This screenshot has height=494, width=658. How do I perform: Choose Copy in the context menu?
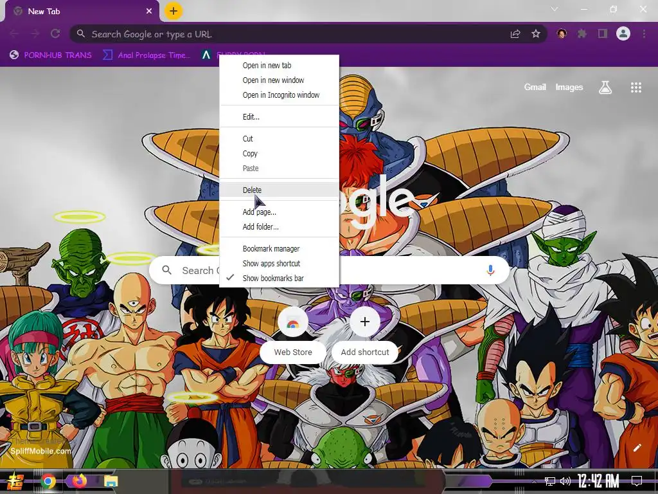click(279, 153)
